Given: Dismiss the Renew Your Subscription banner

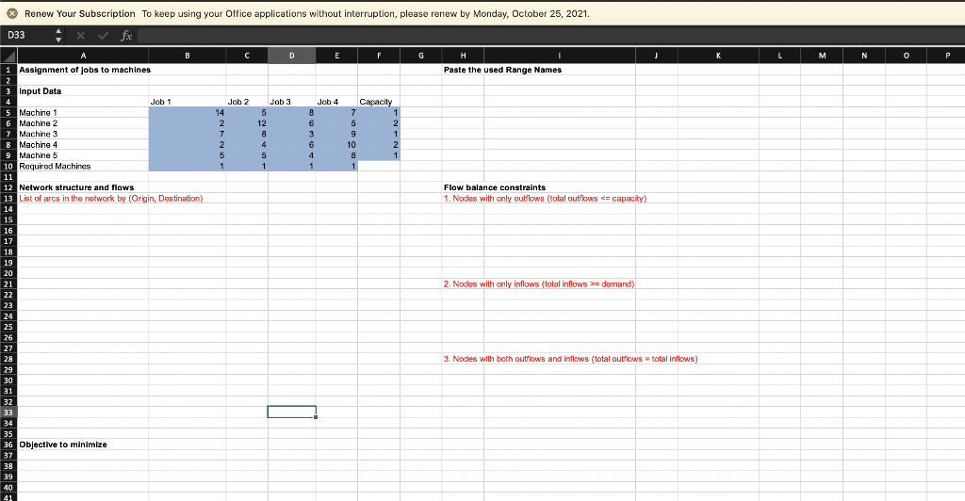Looking at the screenshot, I should coord(11,13).
